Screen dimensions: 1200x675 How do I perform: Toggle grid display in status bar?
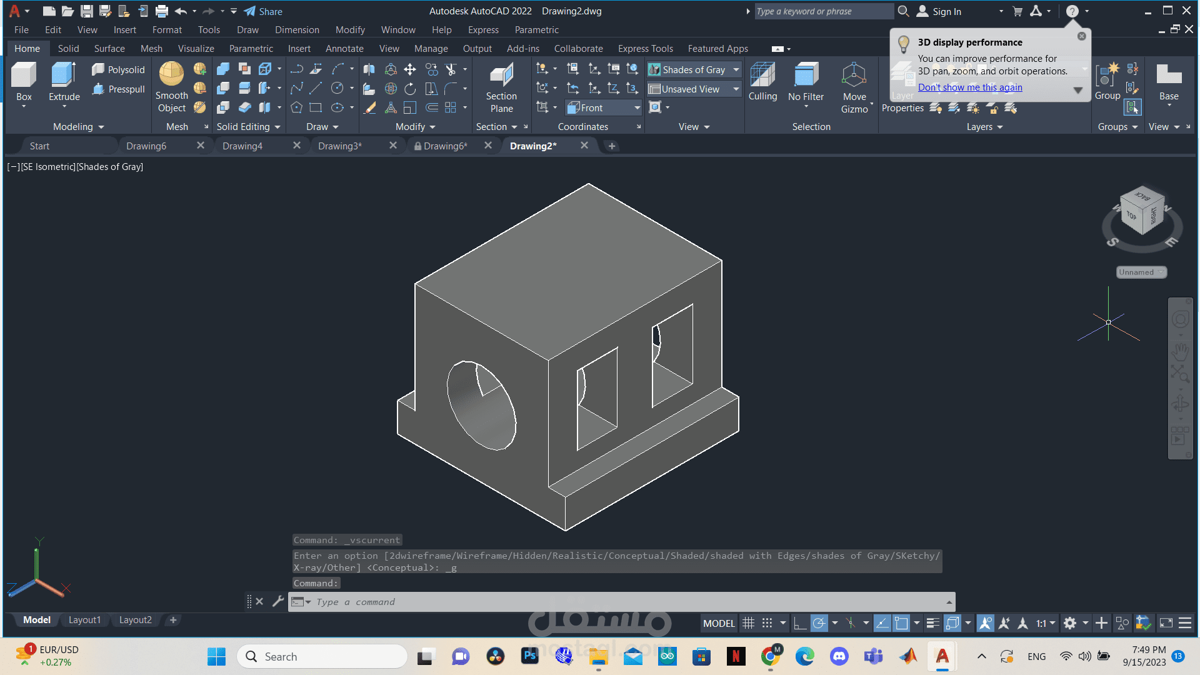tap(748, 623)
